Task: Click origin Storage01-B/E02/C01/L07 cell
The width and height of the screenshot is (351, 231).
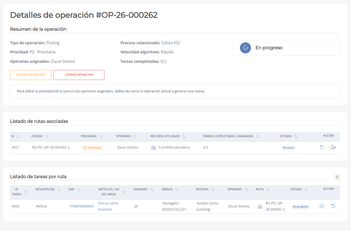Action: coord(174,206)
